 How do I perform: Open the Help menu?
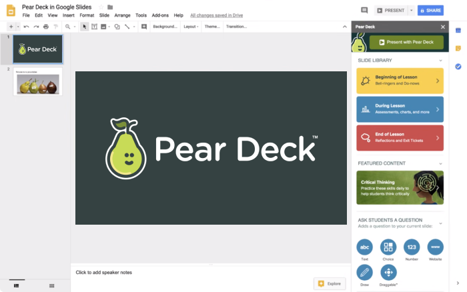coord(178,15)
